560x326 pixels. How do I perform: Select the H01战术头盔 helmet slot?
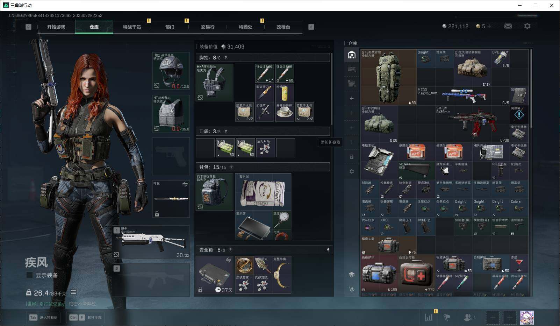171,71
